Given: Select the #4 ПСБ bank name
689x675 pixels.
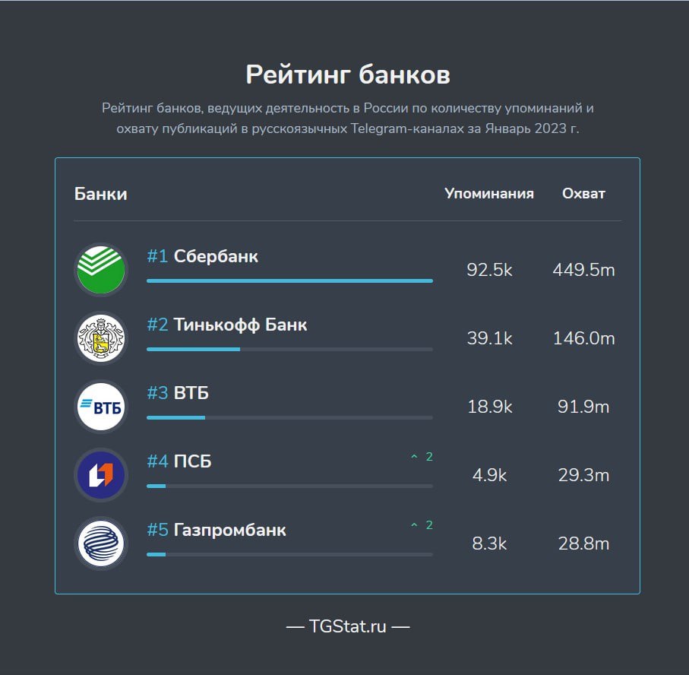Looking at the screenshot, I should tap(179, 461).
